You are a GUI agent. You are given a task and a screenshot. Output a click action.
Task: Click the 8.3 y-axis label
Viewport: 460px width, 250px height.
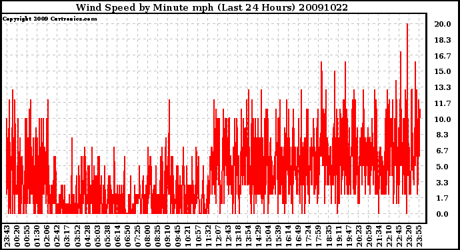click(443, 135)
